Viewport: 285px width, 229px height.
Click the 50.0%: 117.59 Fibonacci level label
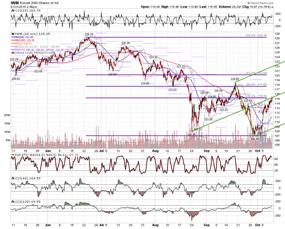257,84
